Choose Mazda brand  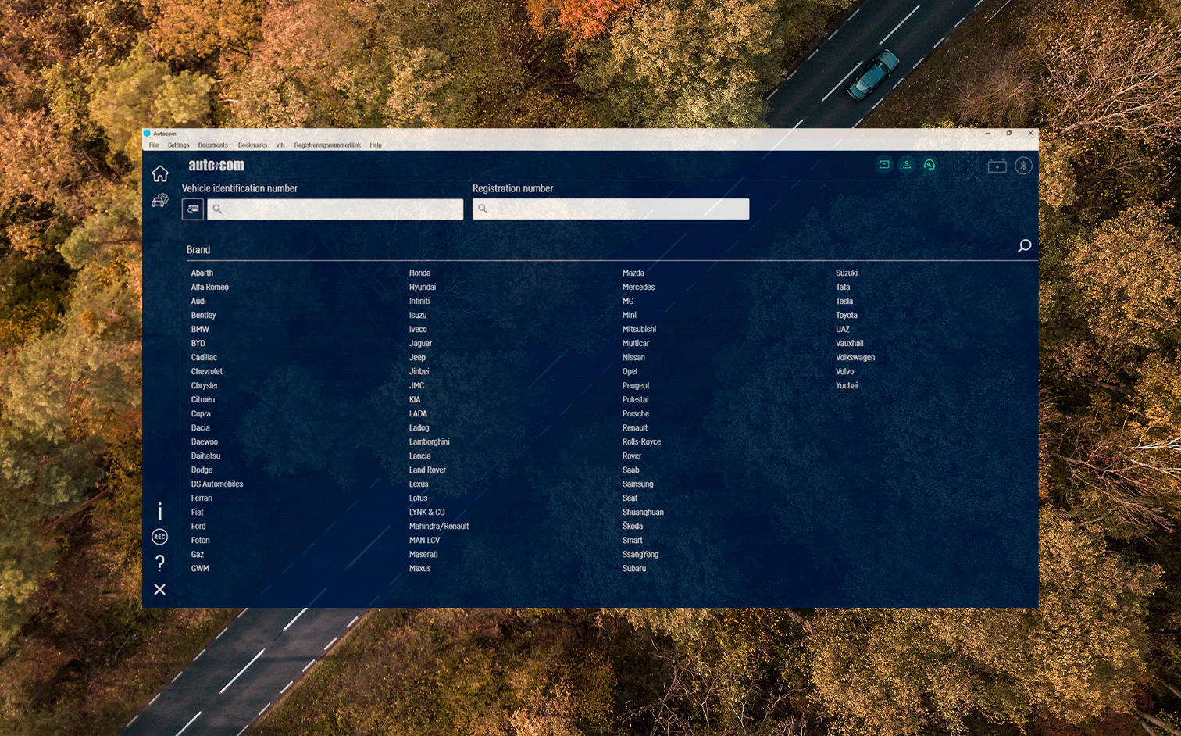tap(633, 273)
